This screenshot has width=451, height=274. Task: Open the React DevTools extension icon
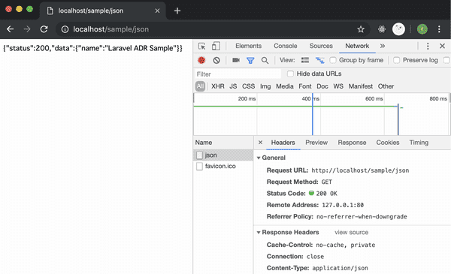382,29
